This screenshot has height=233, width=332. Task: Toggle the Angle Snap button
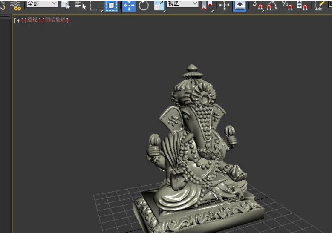[272, 6]
